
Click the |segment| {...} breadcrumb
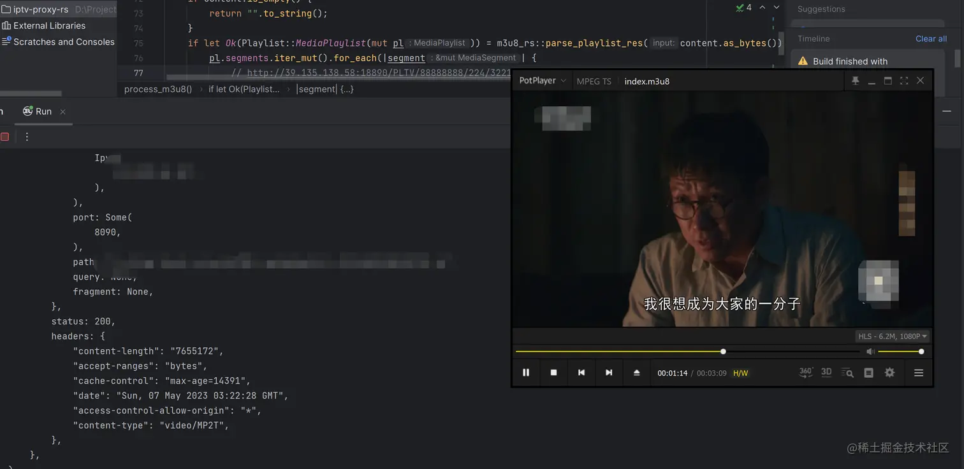tap(325, 89)
